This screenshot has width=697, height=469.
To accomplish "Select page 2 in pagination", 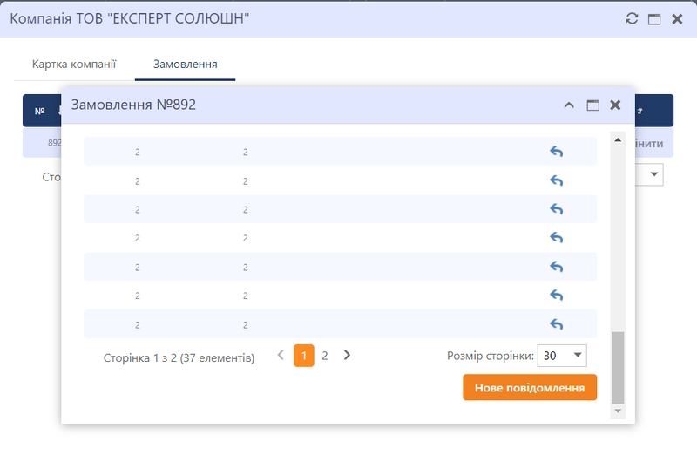I will pos(325,356).
